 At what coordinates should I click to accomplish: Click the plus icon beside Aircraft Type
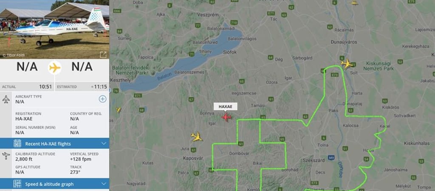[x=103, y=99]
